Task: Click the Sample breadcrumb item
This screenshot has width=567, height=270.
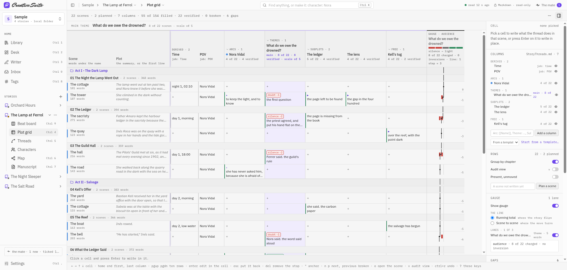Action: point(88,5)
